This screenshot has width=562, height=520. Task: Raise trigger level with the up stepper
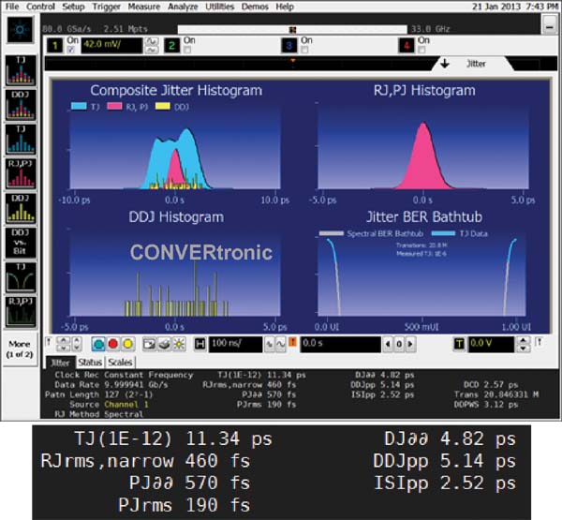(524, 340)
